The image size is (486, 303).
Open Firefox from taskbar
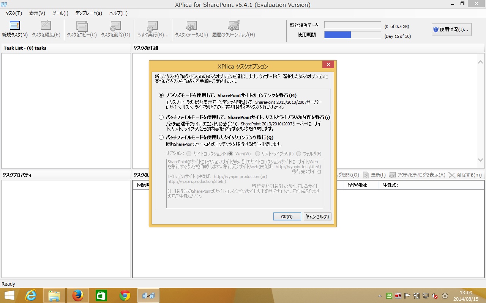[78, 295]
